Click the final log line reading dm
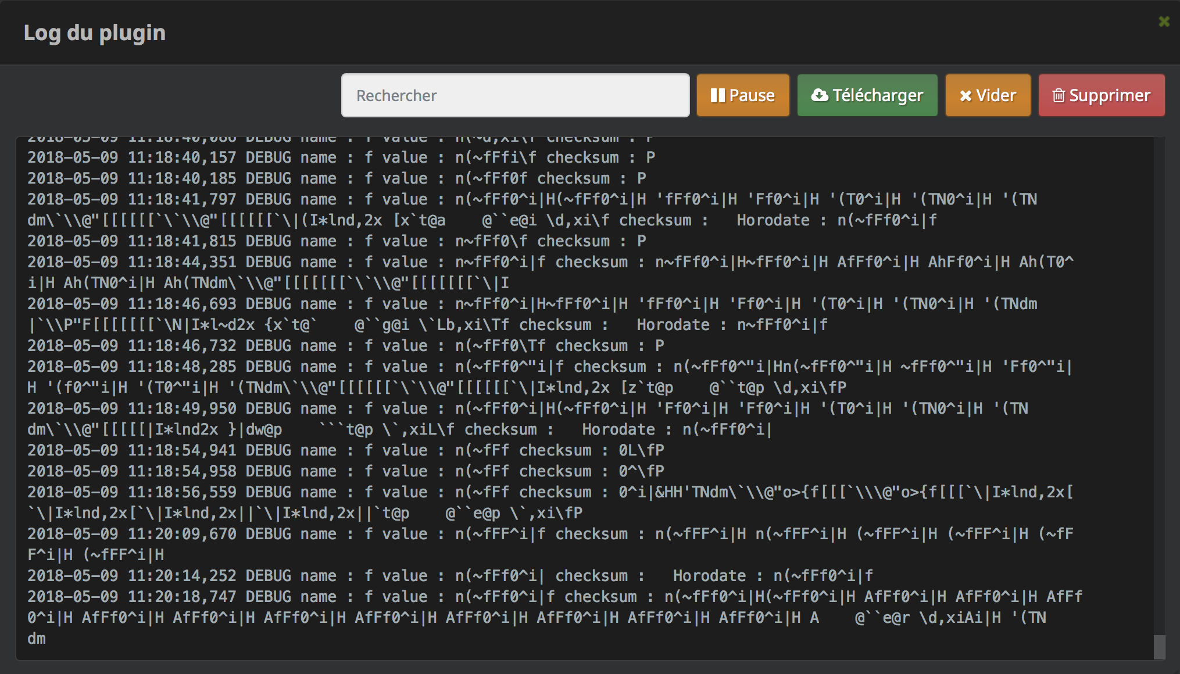Viewport: 1180px width, 674px height. coord(37,639)
